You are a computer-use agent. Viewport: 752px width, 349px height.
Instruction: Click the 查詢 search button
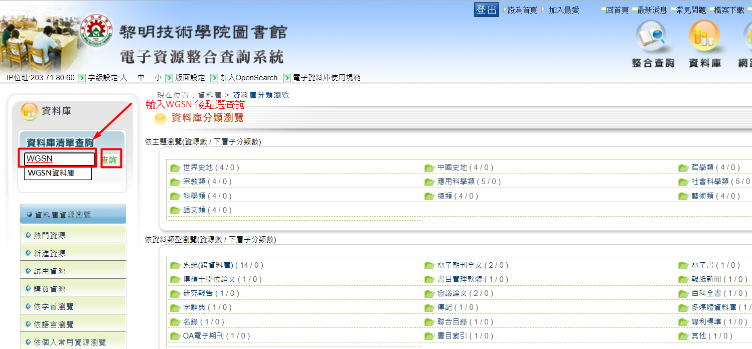[109, 160]
